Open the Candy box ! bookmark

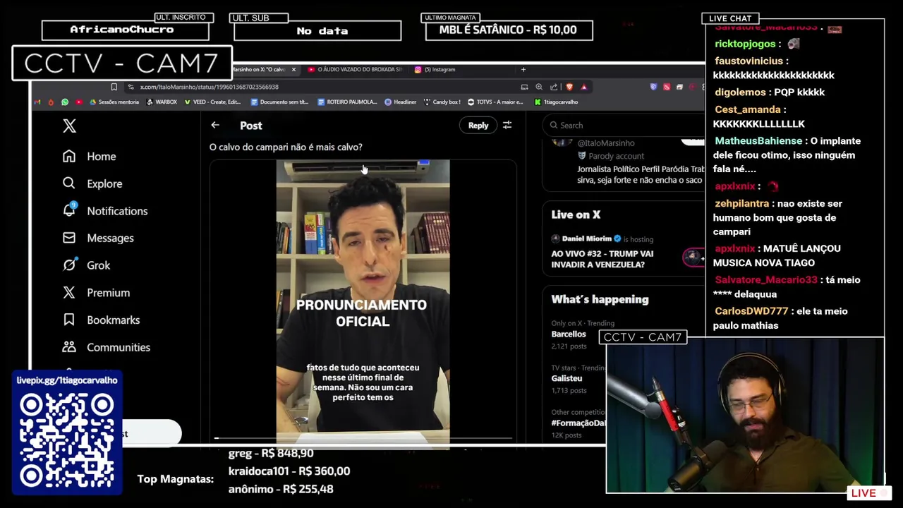pos(442,102)
